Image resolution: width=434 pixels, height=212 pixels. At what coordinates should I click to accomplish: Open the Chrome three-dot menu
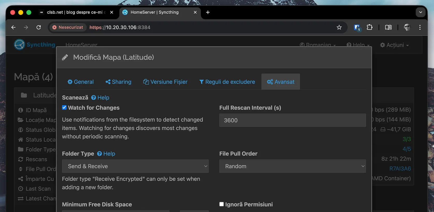click(x=420, y=27)
